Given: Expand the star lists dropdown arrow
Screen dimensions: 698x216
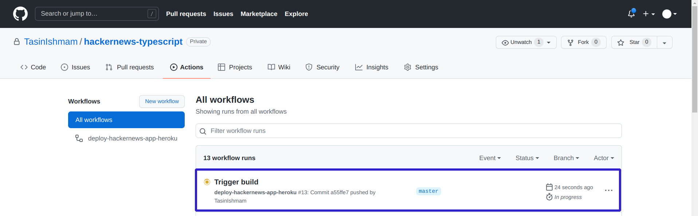Looking at the screenshot, I should 664,42.
